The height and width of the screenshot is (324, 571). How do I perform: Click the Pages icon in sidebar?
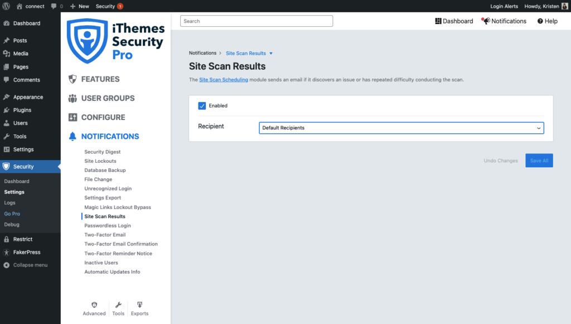coord(7,67)
